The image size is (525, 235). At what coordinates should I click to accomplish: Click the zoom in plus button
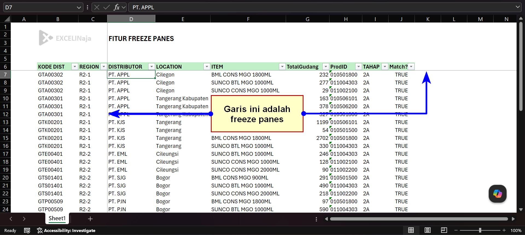[x=504, y=230]
